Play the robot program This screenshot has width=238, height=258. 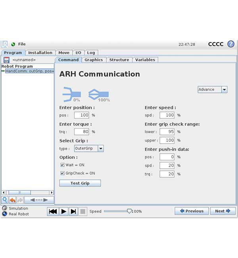[63, 211]
